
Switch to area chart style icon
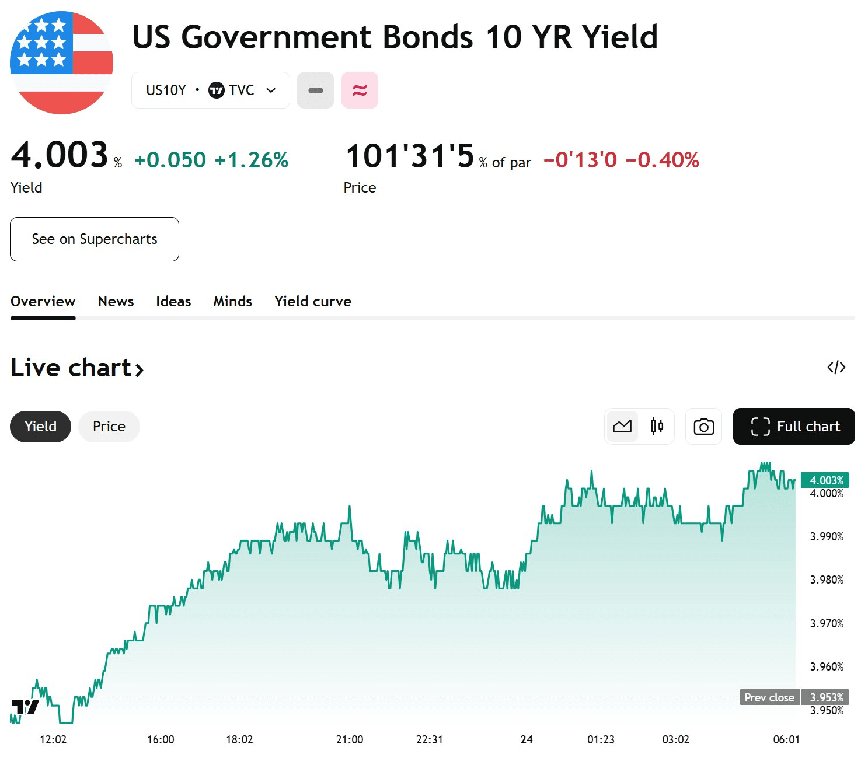pyautogui.click(x=622, y=426)
